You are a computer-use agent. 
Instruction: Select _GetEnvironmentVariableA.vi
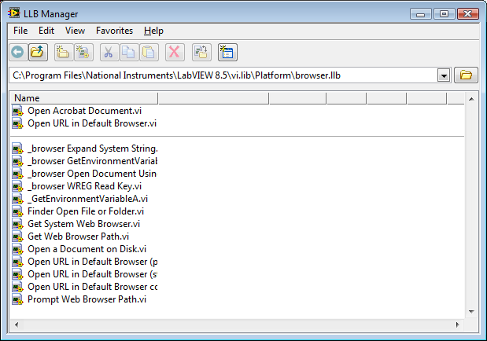pos(87,199)
